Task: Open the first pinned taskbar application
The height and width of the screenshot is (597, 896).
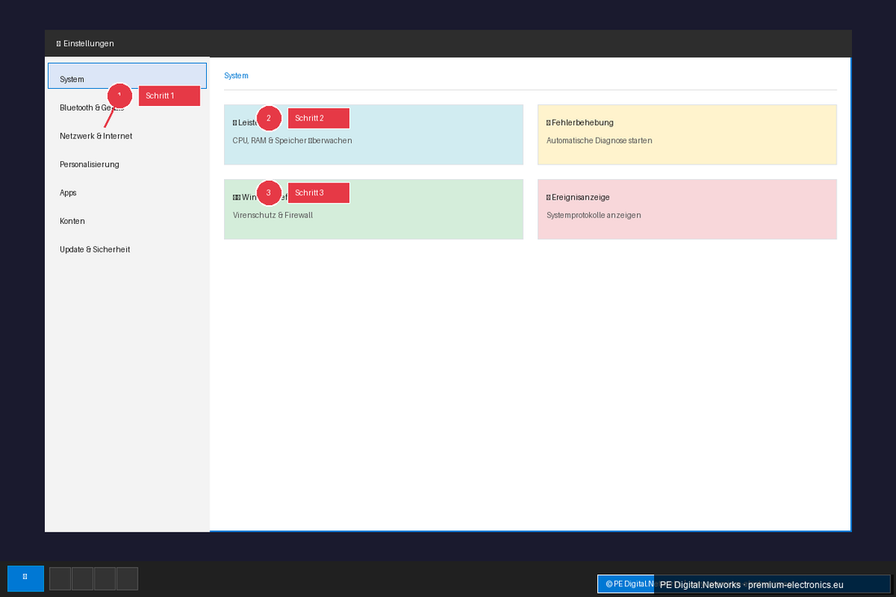Action: click(x=59, y=578)
